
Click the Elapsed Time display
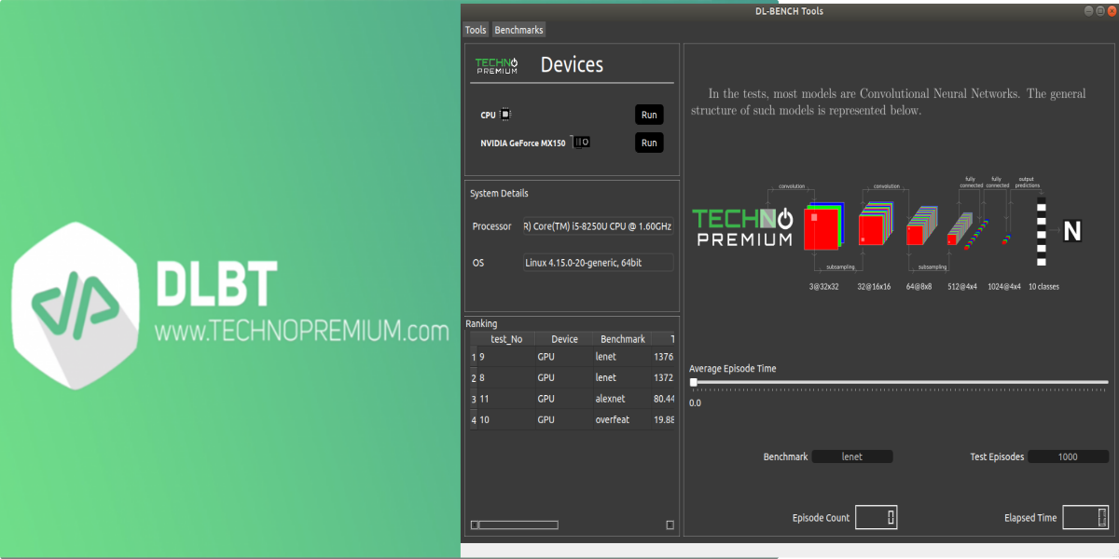[x=1085, y=517]
